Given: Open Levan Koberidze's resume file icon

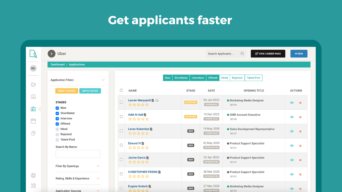Looking at the screenshot, I should click(x=151, y=129).
